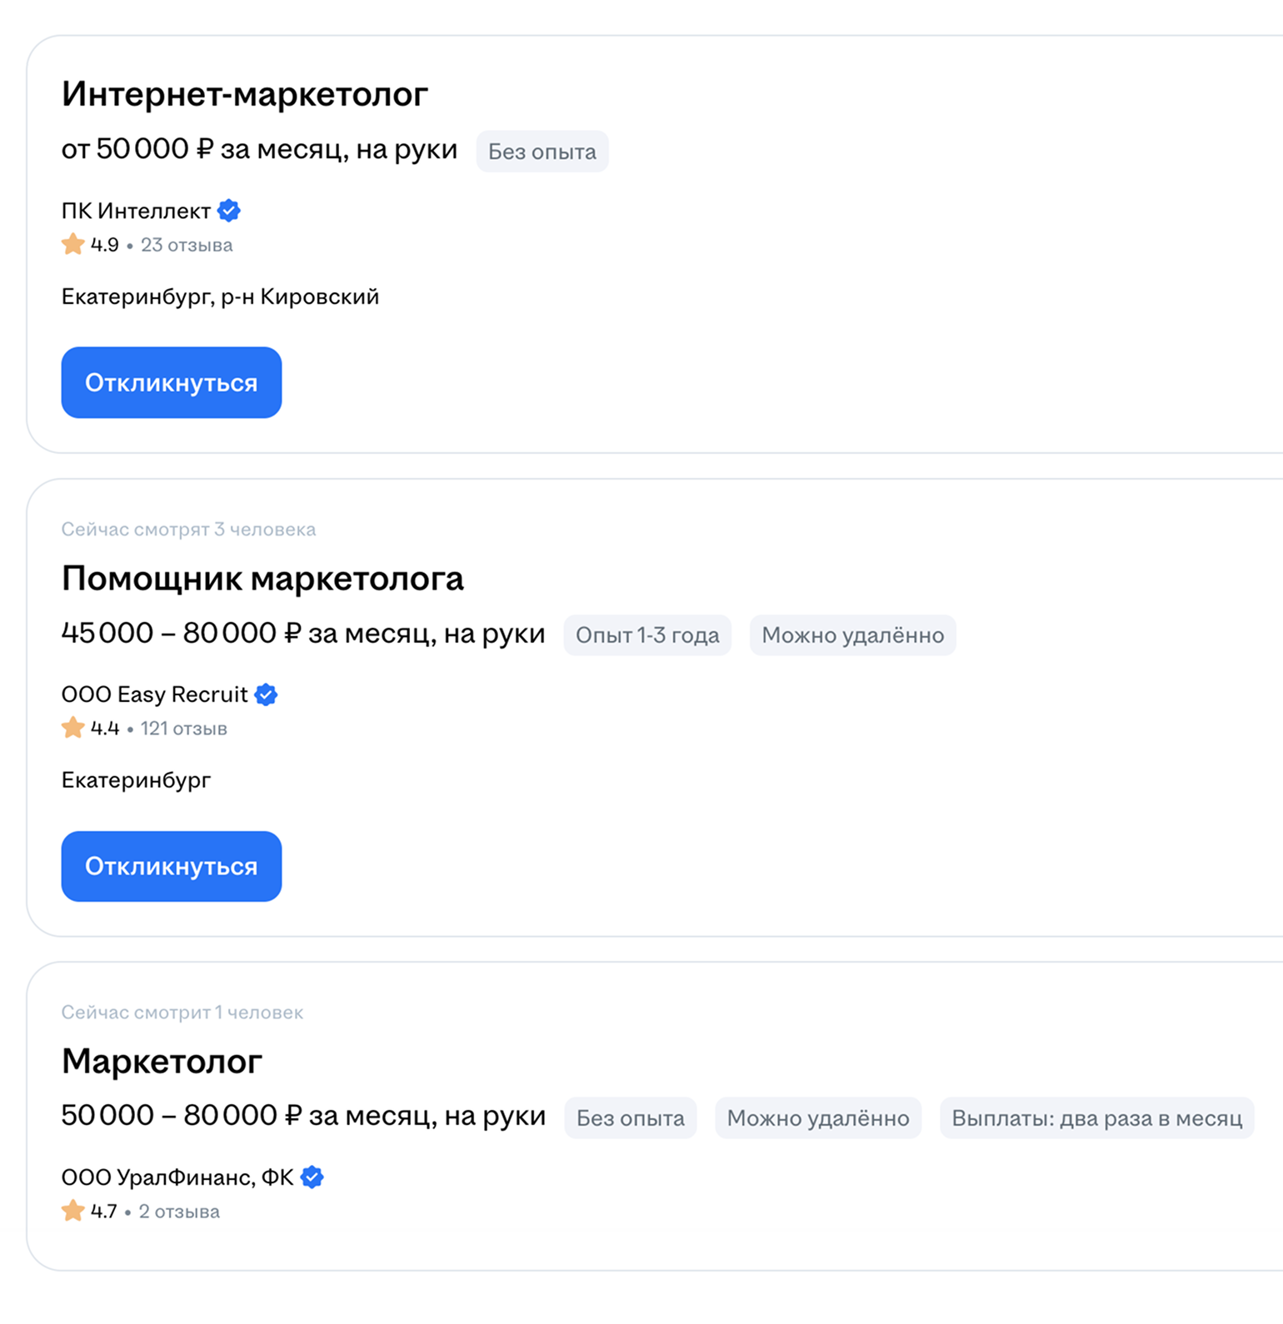Screen dimensions: 1283x1324
Task: Open the 121 отзыв reviews link
Action: point(183,728)
